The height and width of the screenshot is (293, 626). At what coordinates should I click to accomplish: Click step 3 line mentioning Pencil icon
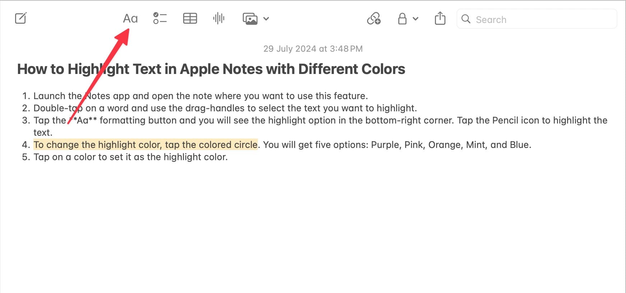320,126
